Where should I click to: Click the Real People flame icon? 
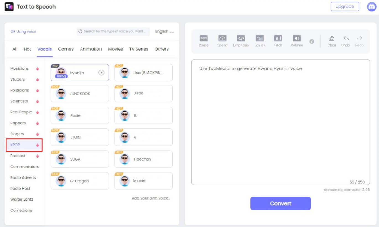click(x=37, y=112)
